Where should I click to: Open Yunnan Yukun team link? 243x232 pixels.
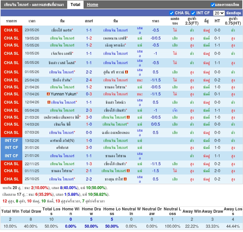pos(63,94)
